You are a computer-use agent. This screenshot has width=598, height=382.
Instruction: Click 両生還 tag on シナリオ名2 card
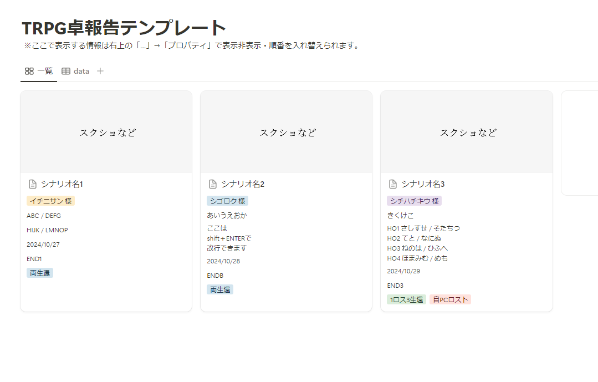pos(220,289)
